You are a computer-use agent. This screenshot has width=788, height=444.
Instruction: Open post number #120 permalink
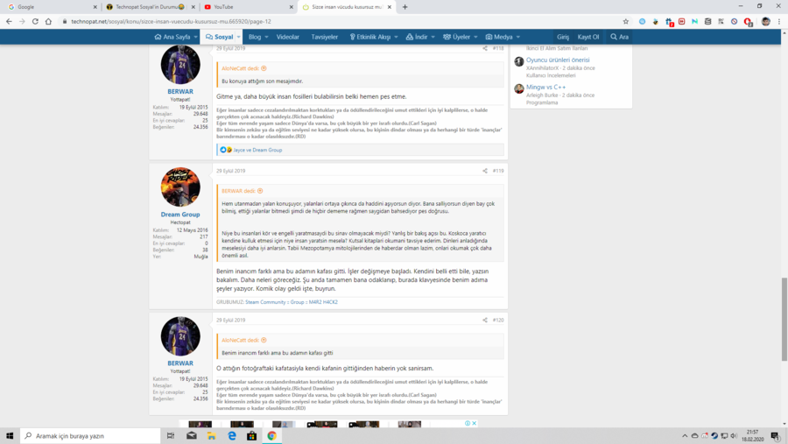click(498, 321)
